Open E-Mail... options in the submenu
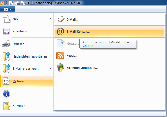 [x=109, y=19]
